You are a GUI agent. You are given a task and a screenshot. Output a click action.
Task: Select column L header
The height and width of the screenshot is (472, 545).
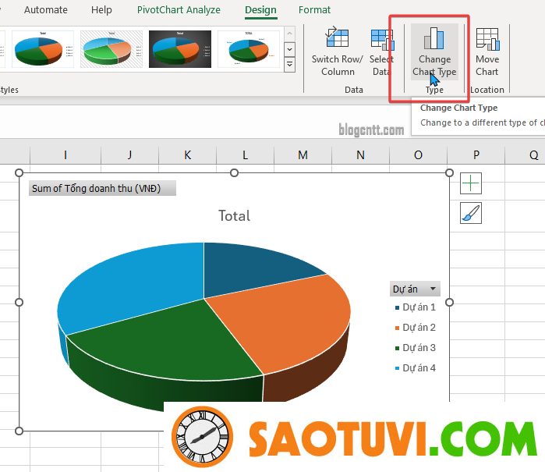[245, 155]
